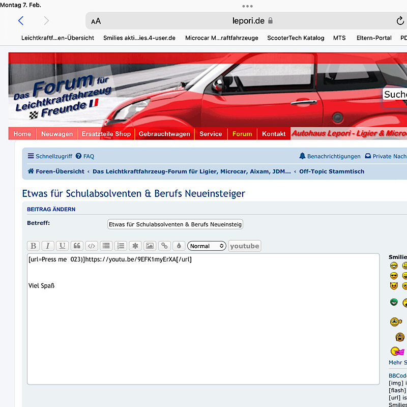407x407 pixels.
Task: Open Safari AA reader options menu
Action: tap(96, 21)
